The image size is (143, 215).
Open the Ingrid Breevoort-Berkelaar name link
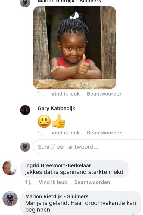[58, 165]
